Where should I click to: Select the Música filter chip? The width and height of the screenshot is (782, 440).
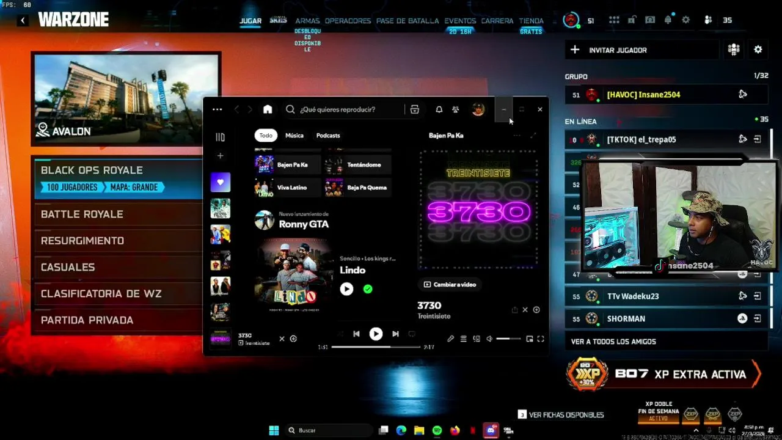(294, 135)
